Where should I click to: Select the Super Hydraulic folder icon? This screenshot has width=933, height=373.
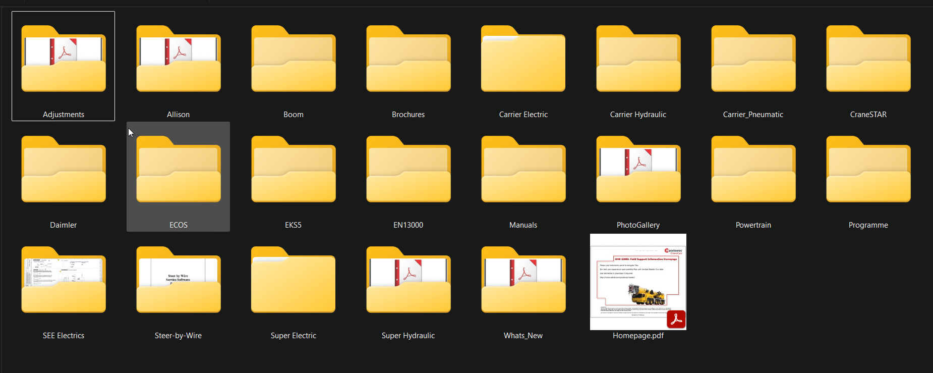[409, 280]
